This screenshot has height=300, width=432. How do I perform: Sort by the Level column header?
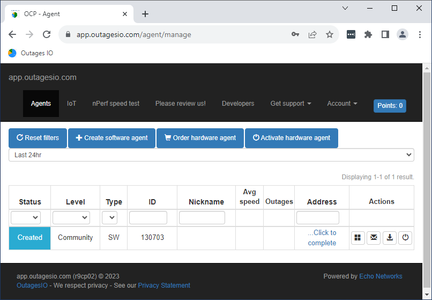pyautogui.click(x=75, y=202)
